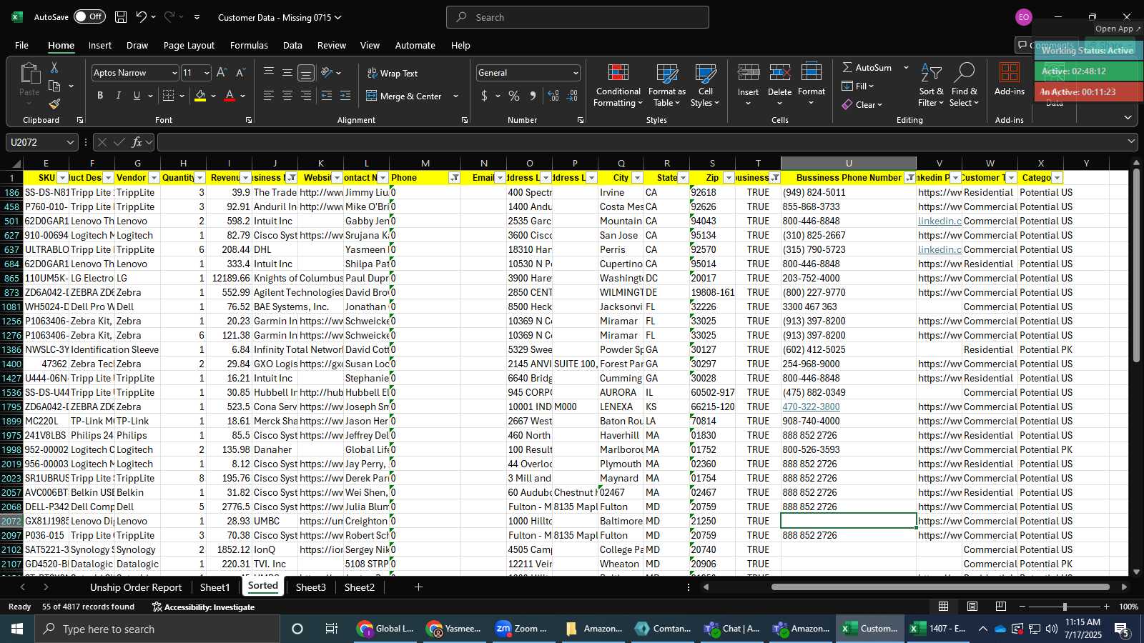Click the Cut scissors icon
The width and height of the screenshot is (1144, 643).
(54, 67)
